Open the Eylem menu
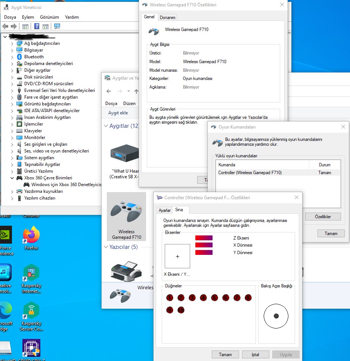The image size is (350, 361). (28, 17)
